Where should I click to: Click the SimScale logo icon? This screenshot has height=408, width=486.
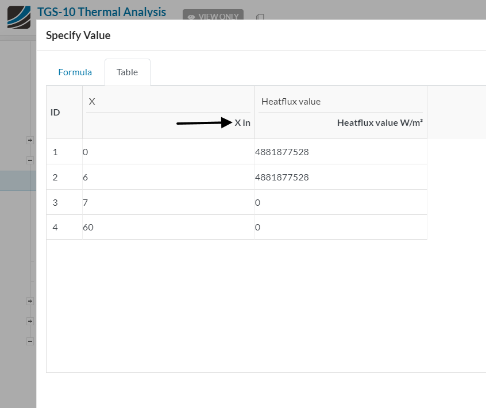coord(18,17)
